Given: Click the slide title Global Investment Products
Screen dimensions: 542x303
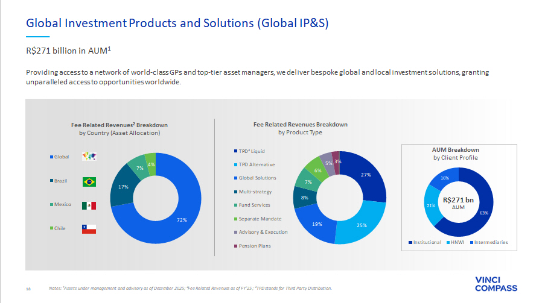Looking at the screenshot, I should 177,23.
